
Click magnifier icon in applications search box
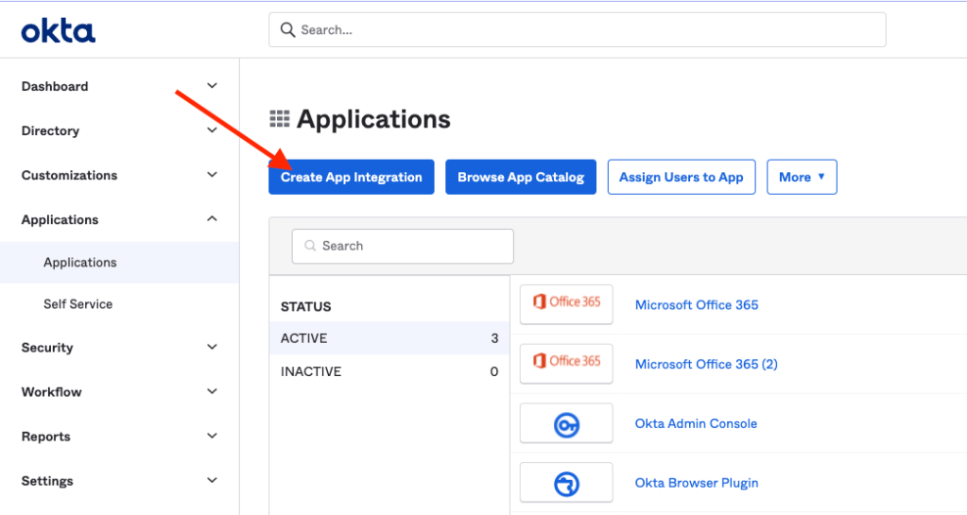pos(309,246)
